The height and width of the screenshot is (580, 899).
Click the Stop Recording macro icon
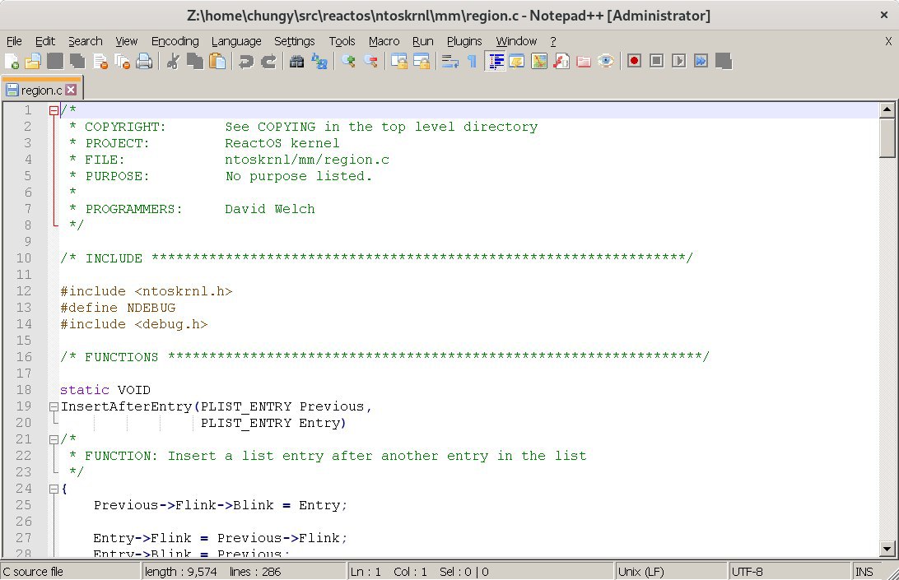coord(656,62)
